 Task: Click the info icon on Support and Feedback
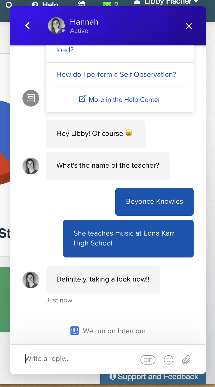(113, 377)
